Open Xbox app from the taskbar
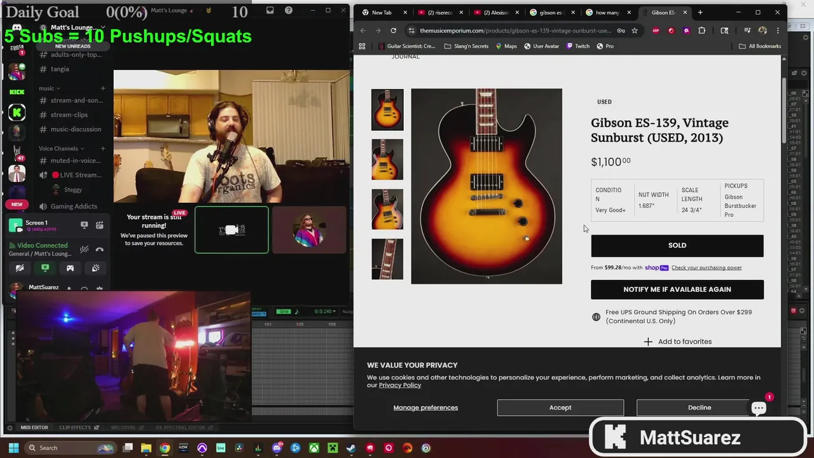 point(314,448)
